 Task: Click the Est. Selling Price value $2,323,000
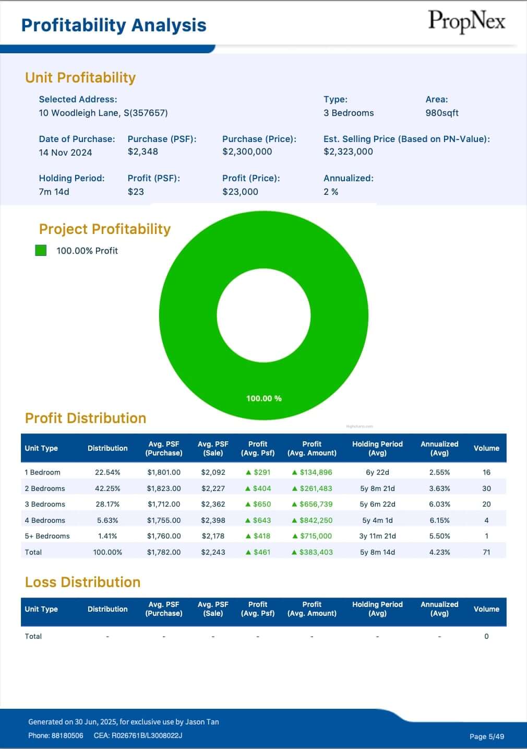point(348,152)
